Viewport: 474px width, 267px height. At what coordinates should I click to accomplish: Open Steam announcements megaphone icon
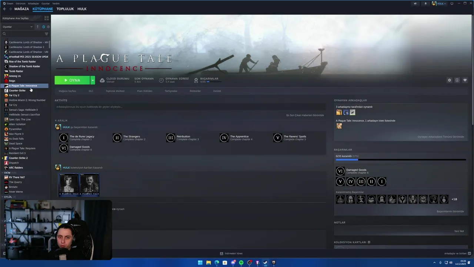415,3
